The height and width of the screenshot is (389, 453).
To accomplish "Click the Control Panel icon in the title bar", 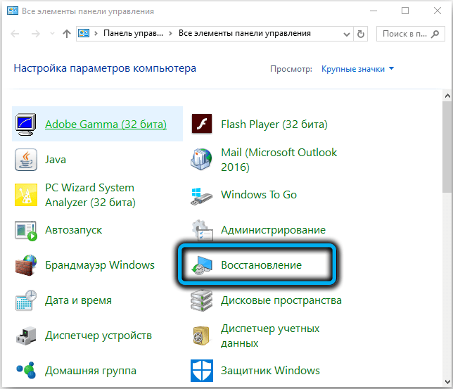I will point(13,11).
